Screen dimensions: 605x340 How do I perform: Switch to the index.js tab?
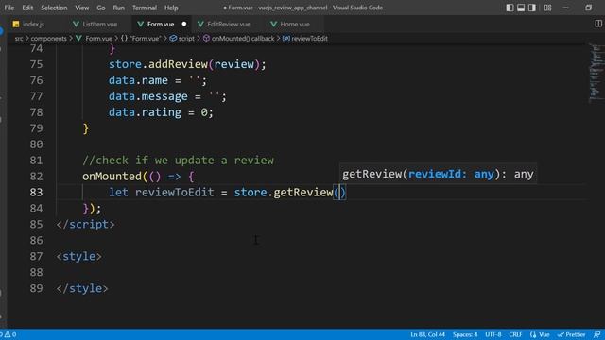pyautogui.click(x=33, y=24)
